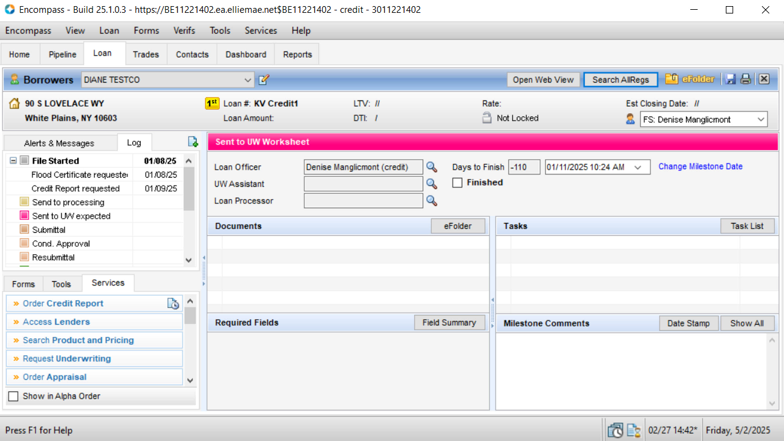Click the first status bar clock-document icon
This screenshot has height=441, width=784.
pyautogui.click(x=615, y=431)
